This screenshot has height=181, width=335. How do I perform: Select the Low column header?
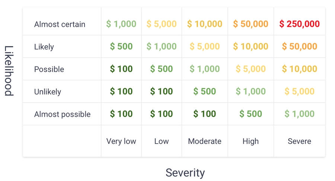coord(162,141)
